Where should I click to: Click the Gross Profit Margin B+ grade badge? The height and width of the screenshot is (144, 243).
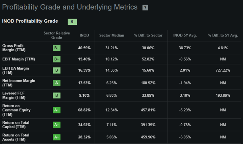pos(57,48)
